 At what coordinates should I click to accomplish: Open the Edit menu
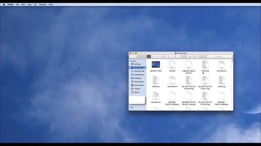23,4
